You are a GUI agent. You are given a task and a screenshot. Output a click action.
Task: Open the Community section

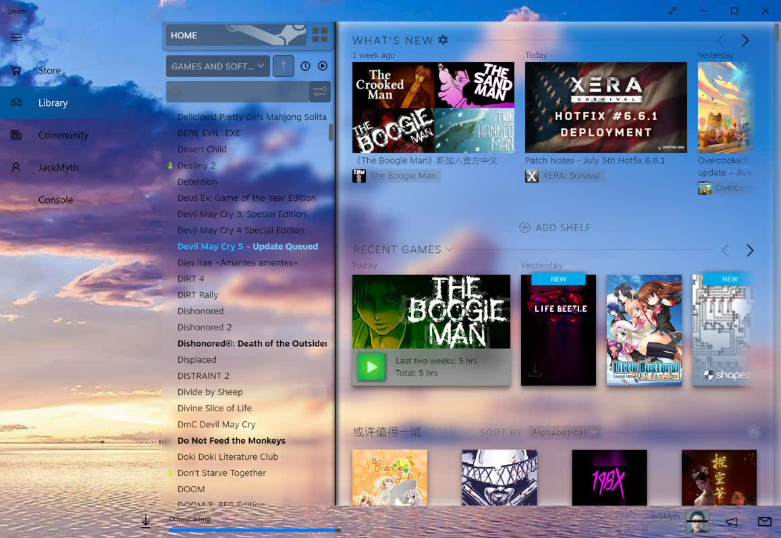click(x=63, y=135)
